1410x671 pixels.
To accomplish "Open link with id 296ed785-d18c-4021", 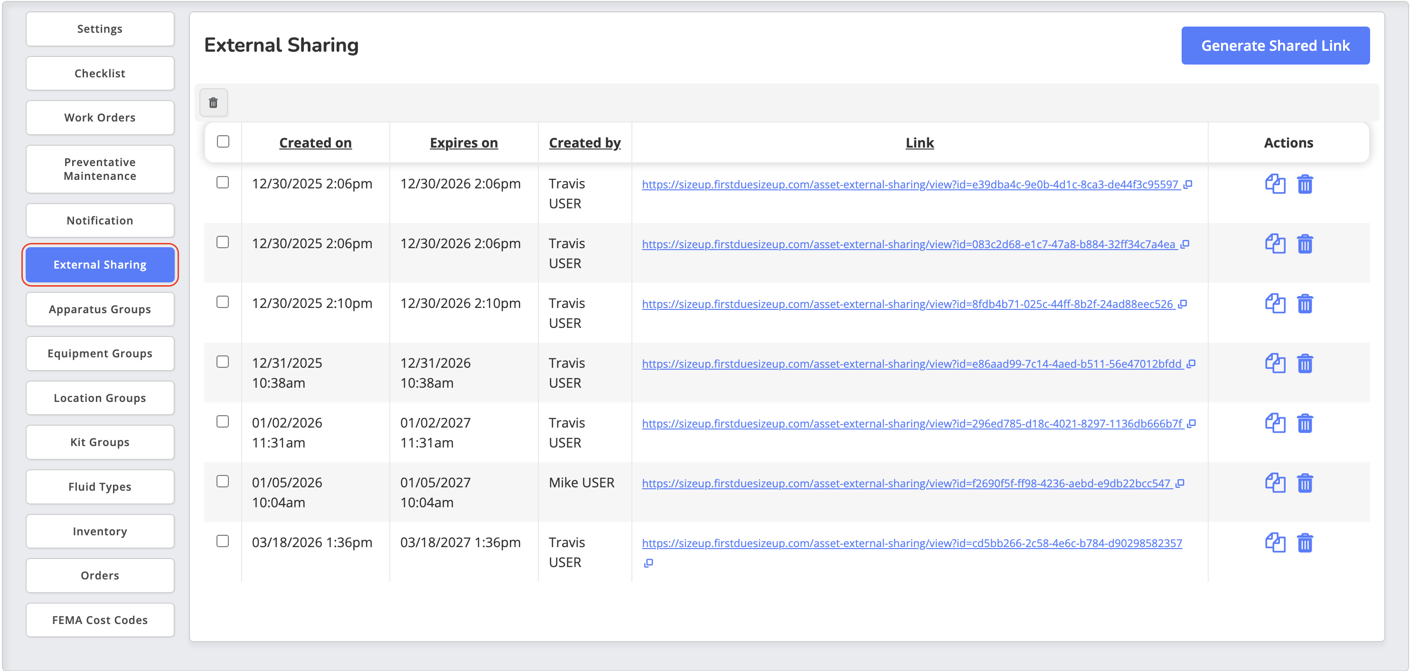I will pyautogui.click(x=912, y=423).
